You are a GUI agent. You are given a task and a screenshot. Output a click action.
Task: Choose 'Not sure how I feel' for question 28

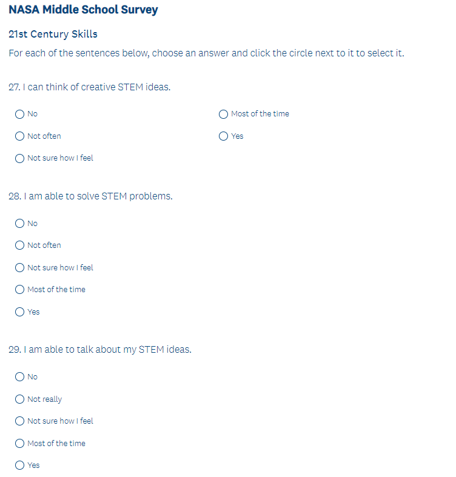coord(20,268)
